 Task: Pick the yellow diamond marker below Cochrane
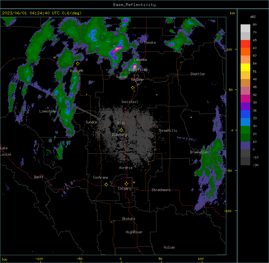pos(106,184)
